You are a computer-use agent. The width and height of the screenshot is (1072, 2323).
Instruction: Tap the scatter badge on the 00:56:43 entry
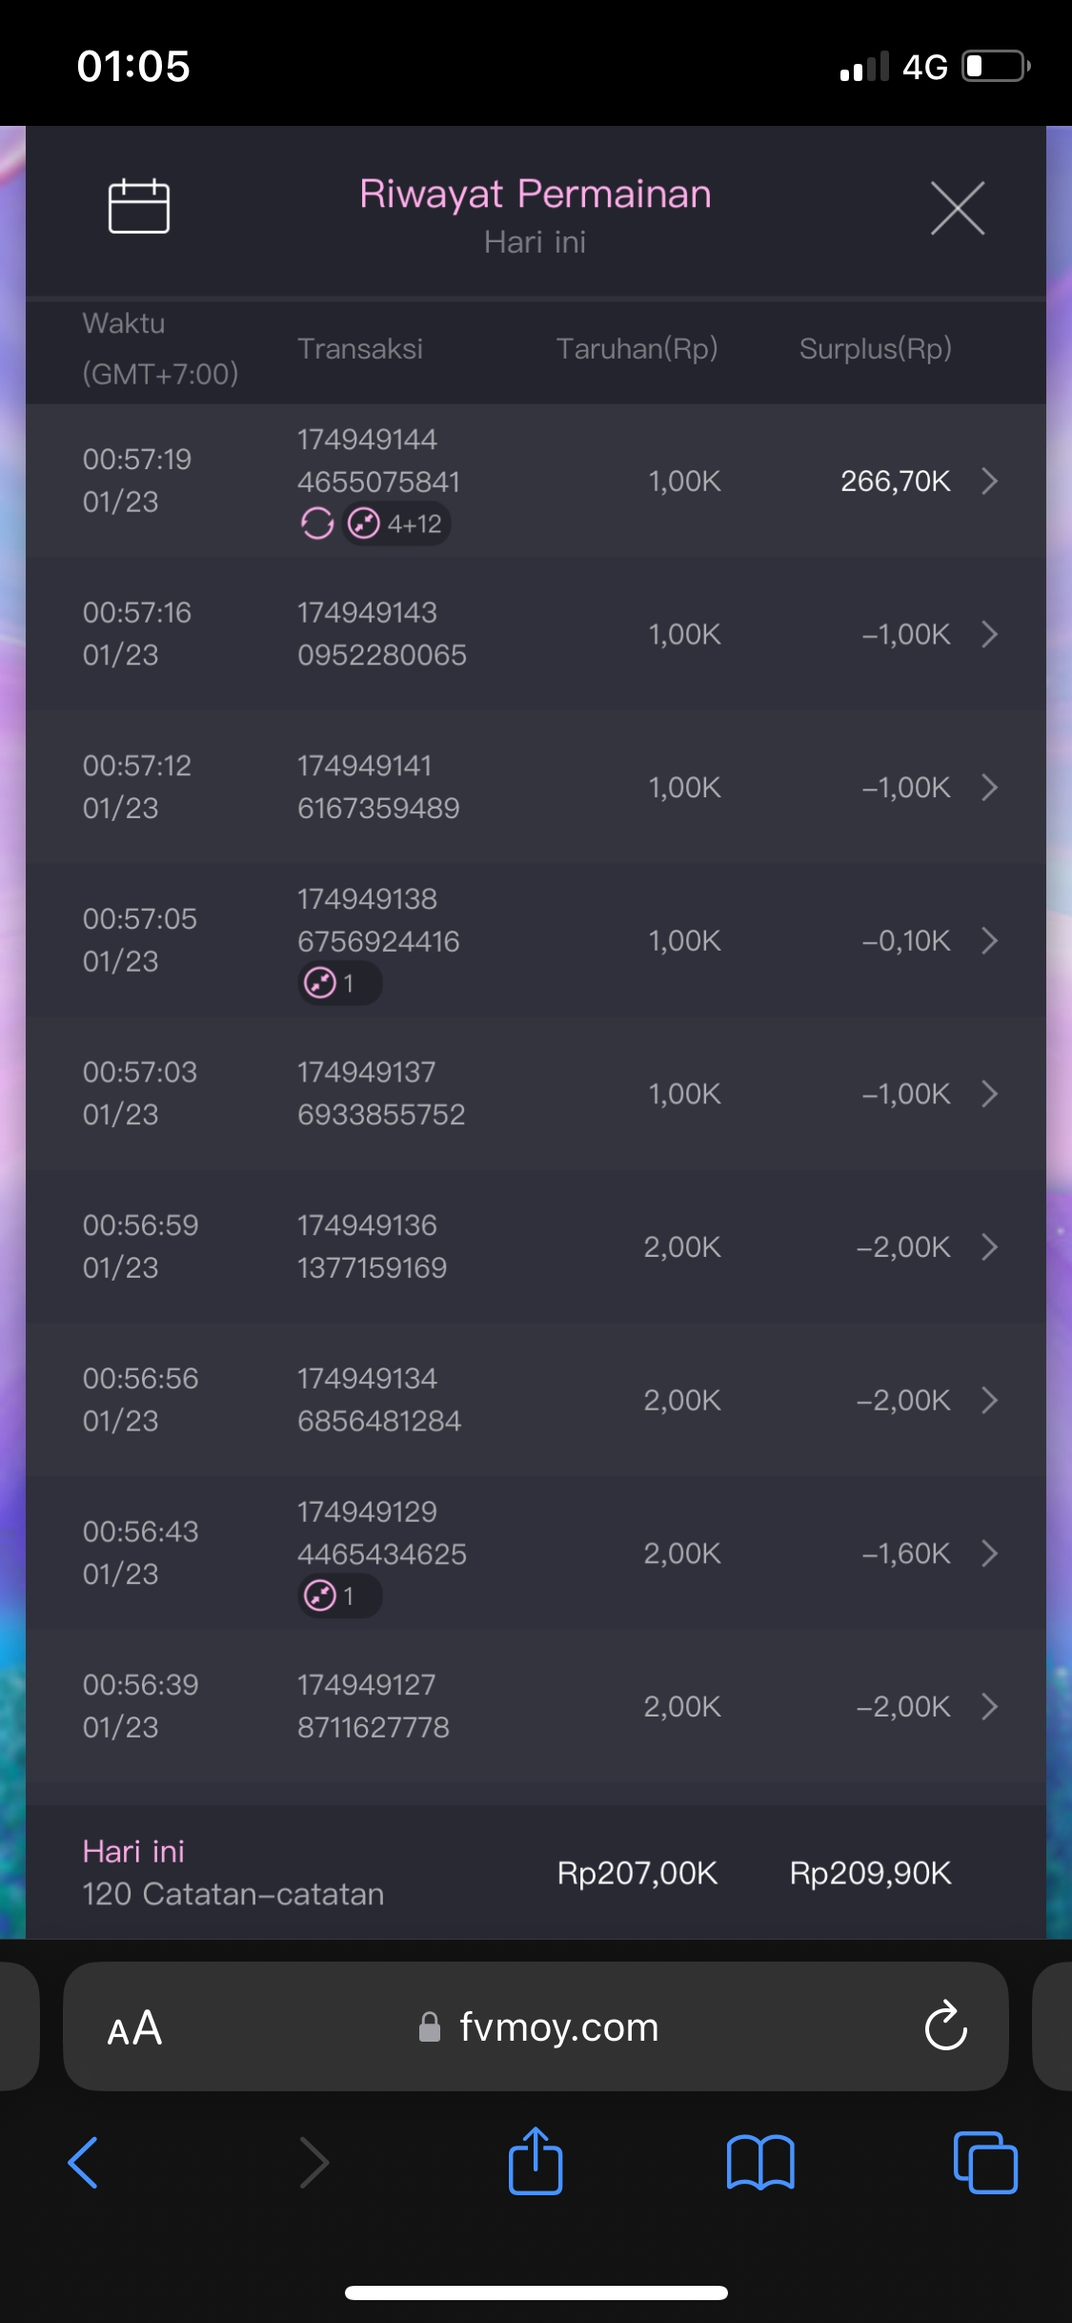[x=339, y=1595]
